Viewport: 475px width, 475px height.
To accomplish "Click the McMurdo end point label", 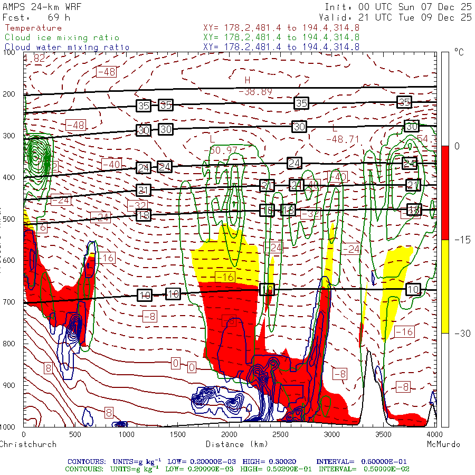I will (443, 444).
